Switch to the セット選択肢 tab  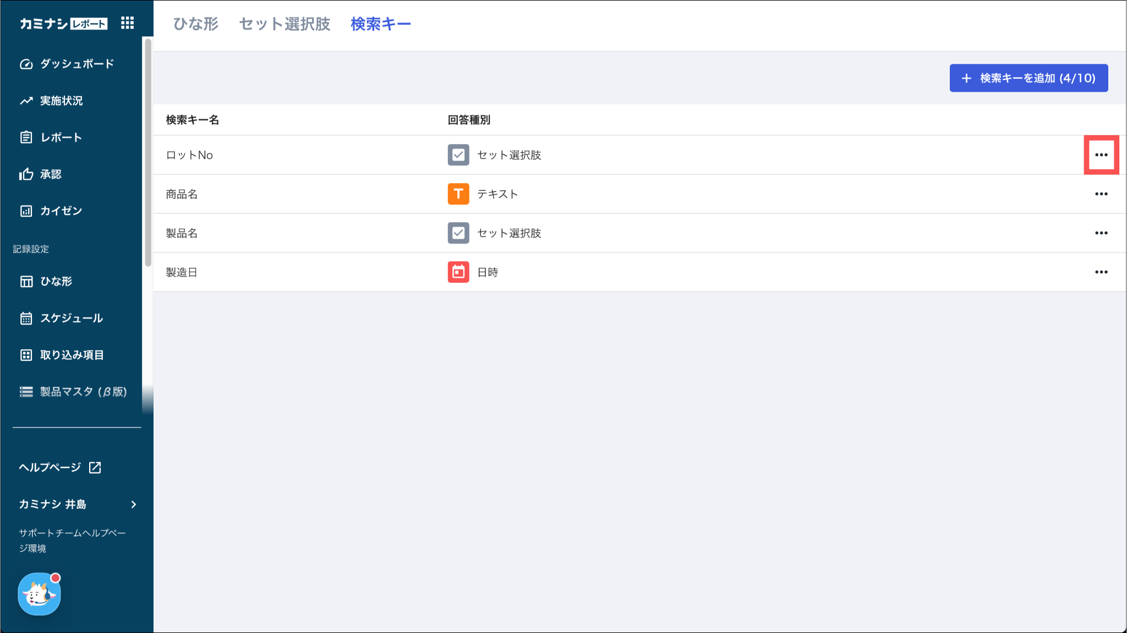coord(285,24)
